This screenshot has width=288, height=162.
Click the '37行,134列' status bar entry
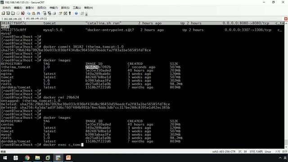coord(256,152)
